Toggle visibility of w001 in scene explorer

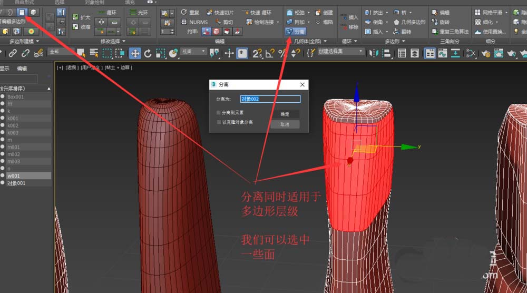click(2, 175)
